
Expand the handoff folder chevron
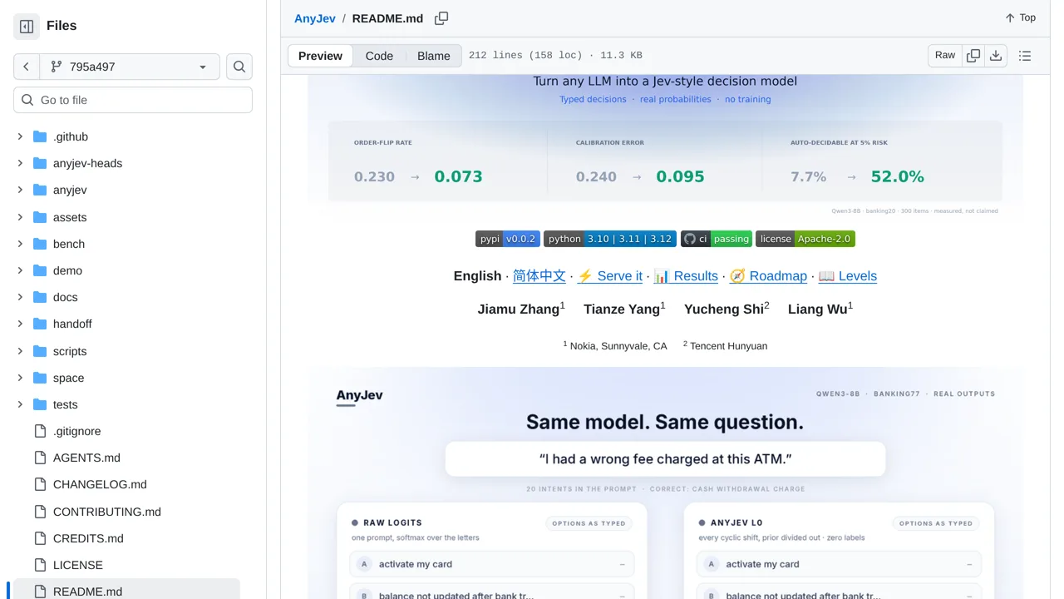click(20, 324)
